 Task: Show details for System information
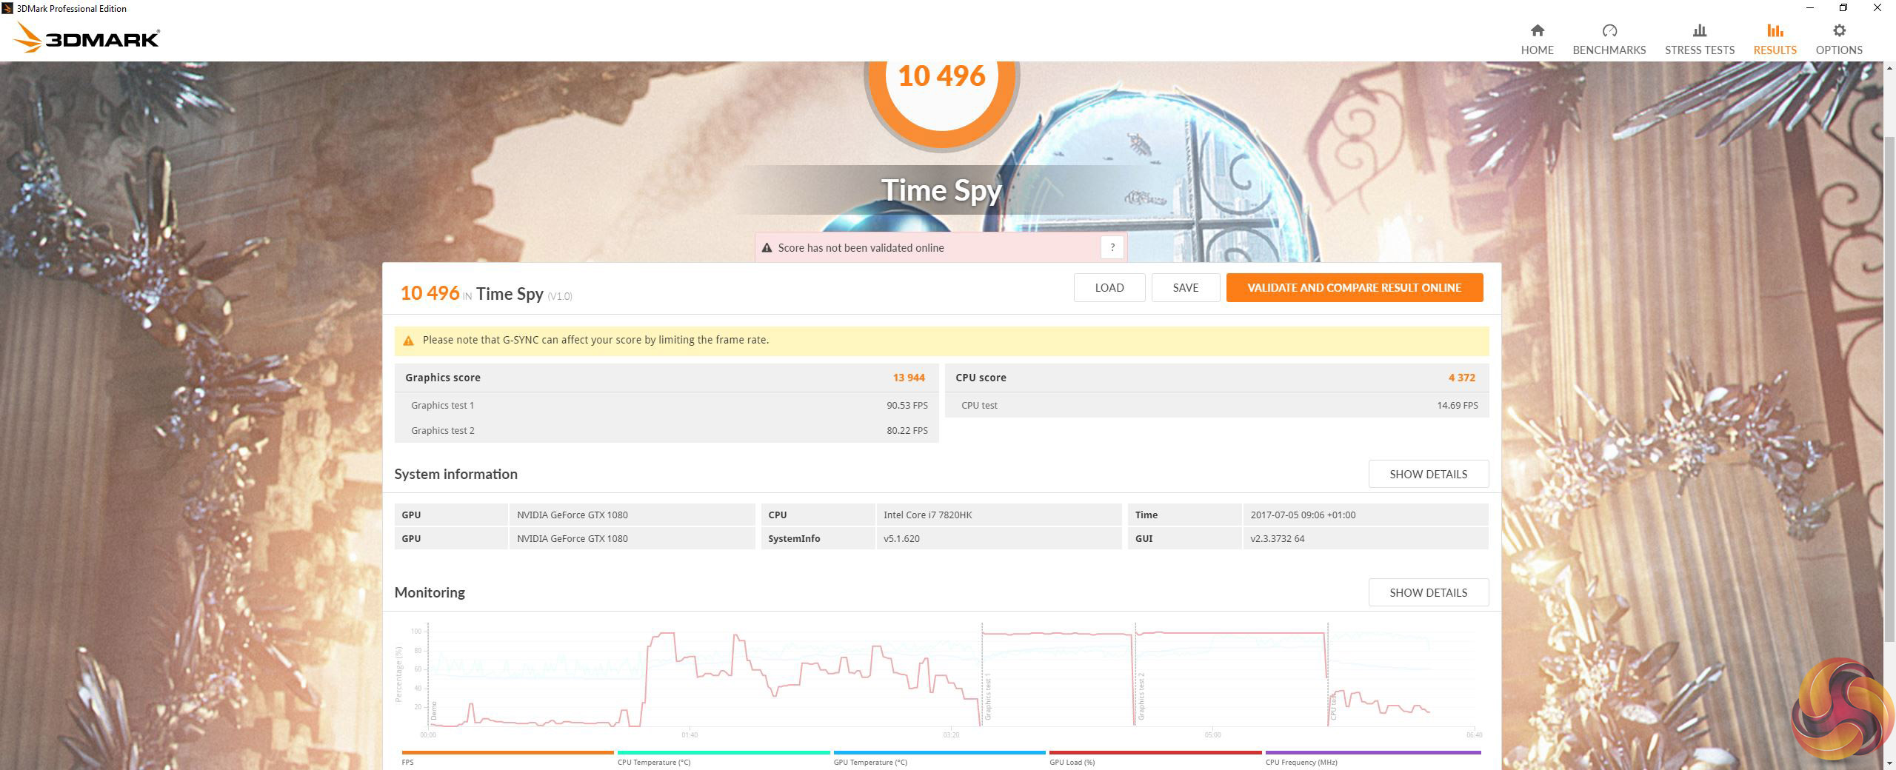pyautogui.click(x=1428, y=474)
